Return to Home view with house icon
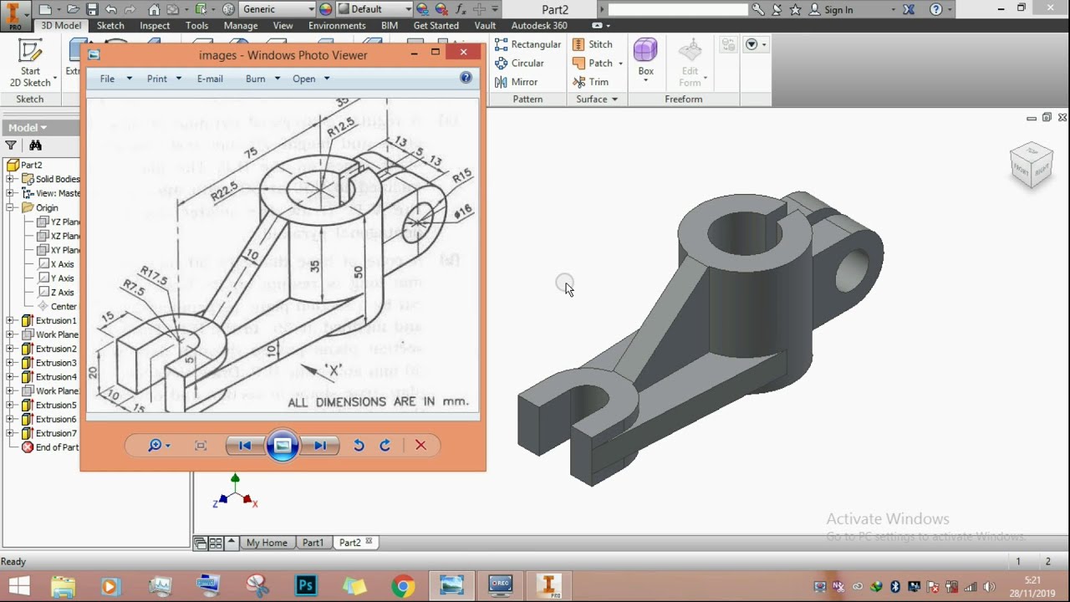 154,9
